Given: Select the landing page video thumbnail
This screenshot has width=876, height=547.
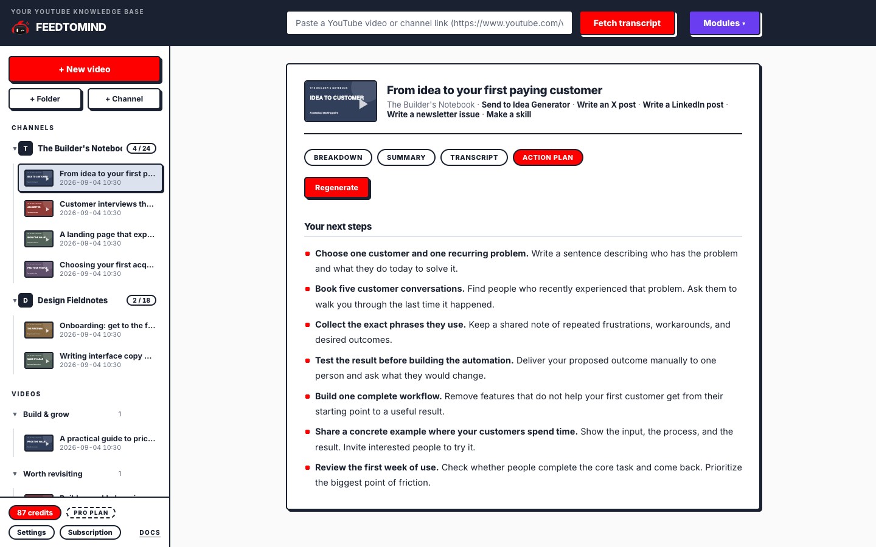Looking at the screenshot, I should coord(39,239).
